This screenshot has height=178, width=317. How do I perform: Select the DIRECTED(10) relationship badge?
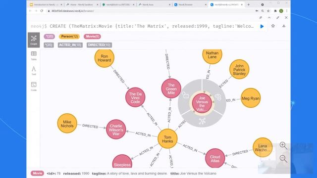(x=99, y=45)
